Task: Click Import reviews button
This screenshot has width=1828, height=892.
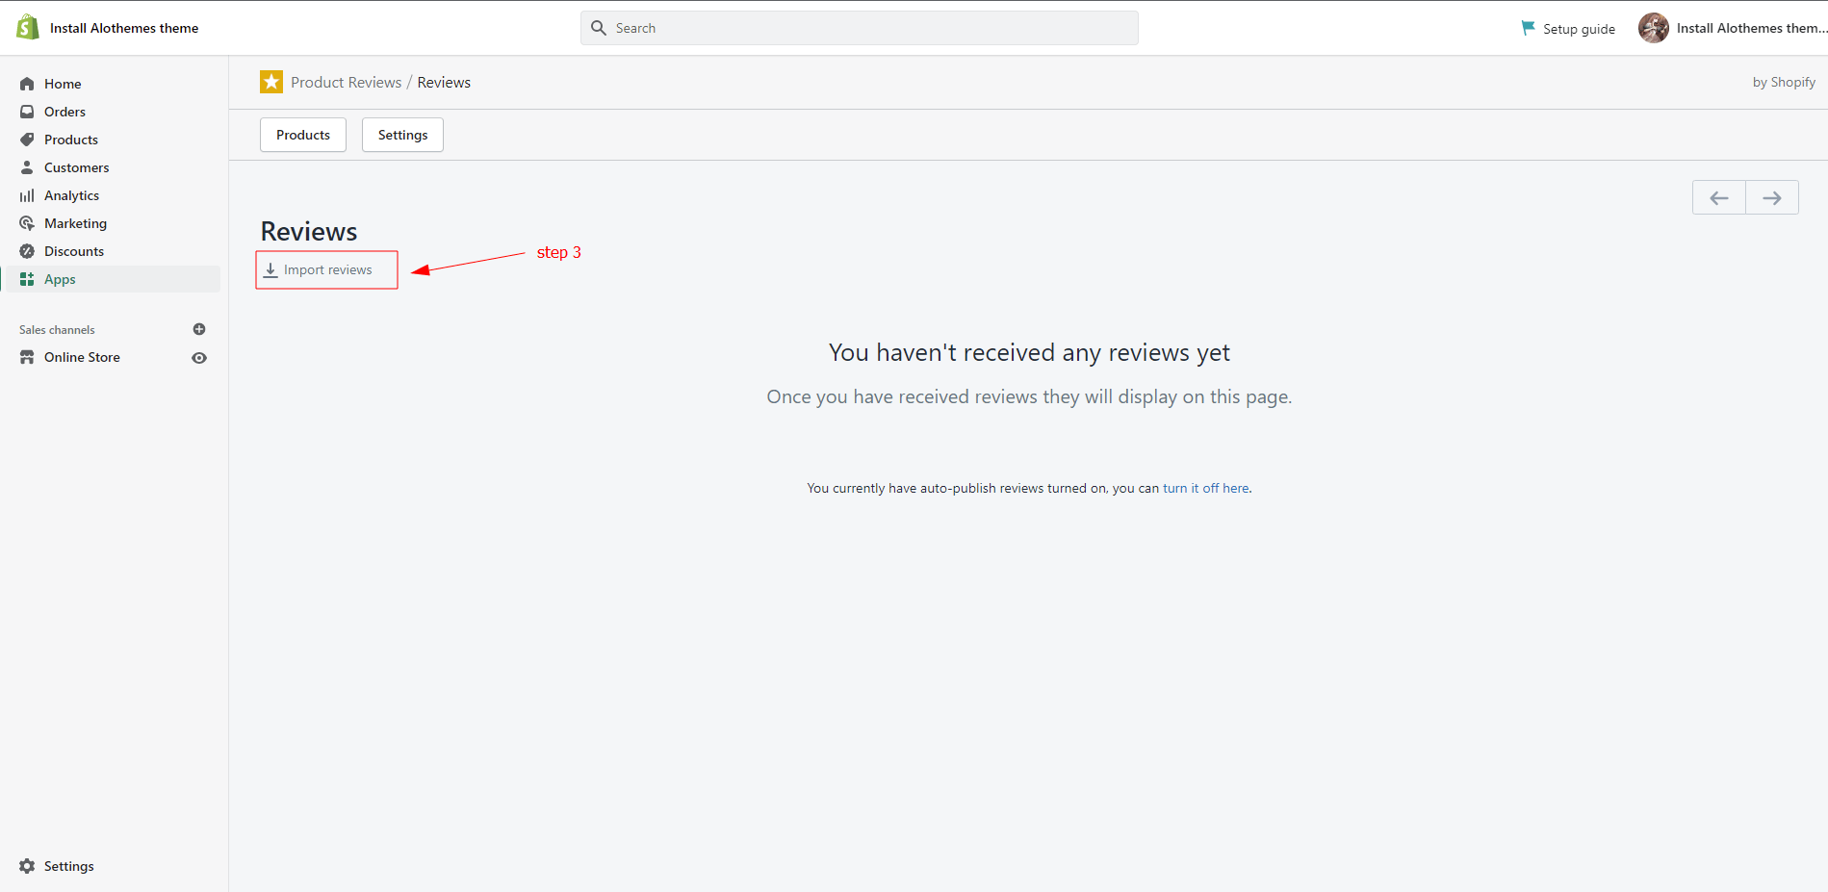Action: (x=326, y=270)
